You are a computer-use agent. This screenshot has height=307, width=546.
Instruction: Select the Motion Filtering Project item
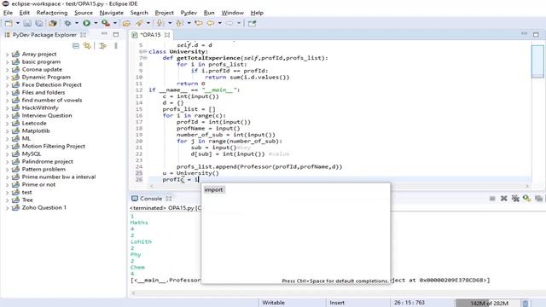53,146
